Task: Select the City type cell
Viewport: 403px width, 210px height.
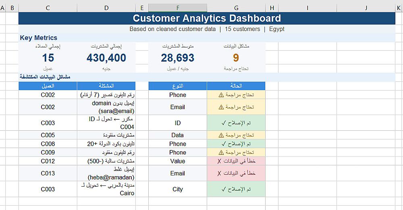Action: click(x=178, y=189)
